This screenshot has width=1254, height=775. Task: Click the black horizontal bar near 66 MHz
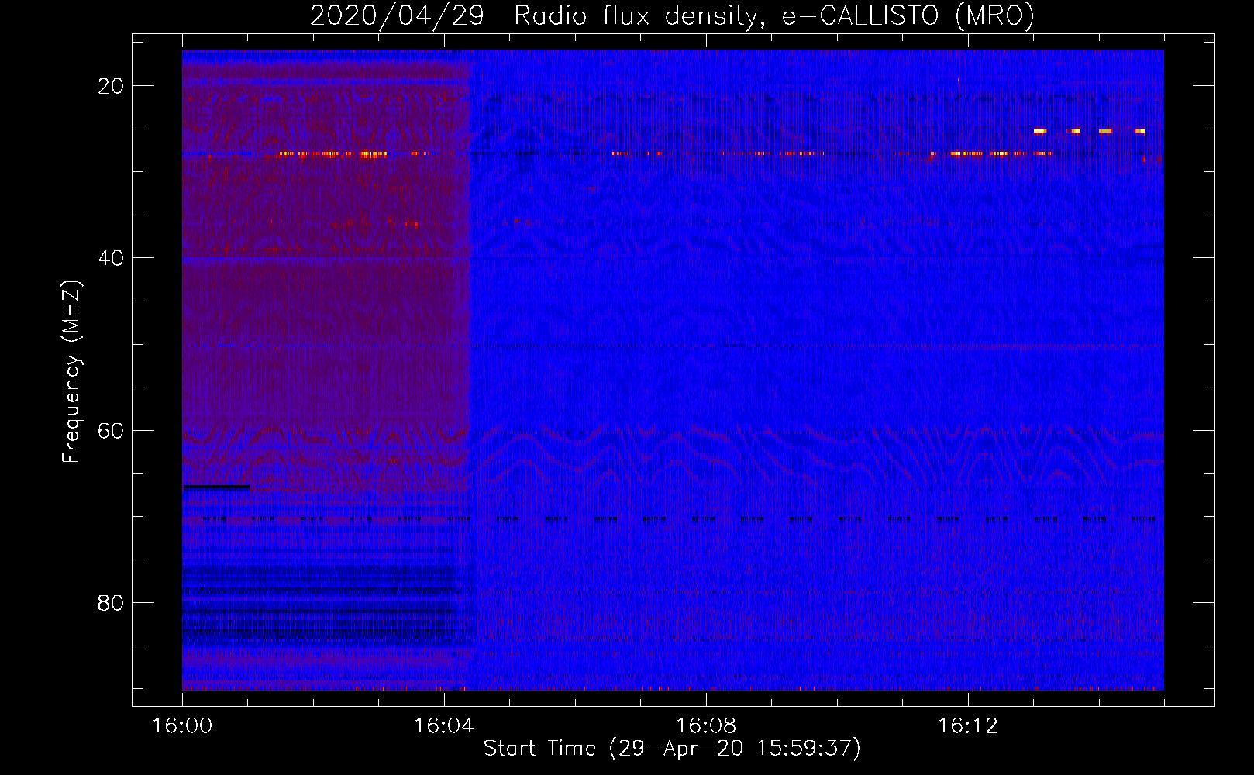[x=216, y=487]
